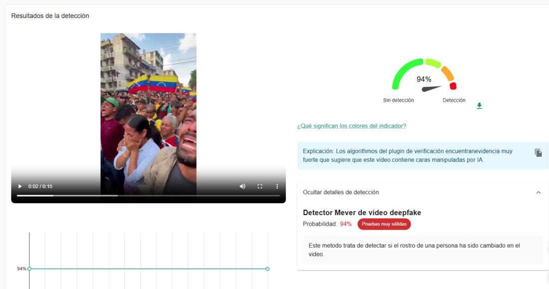Open the indicator colors meaning link

(x=351, y=126)
